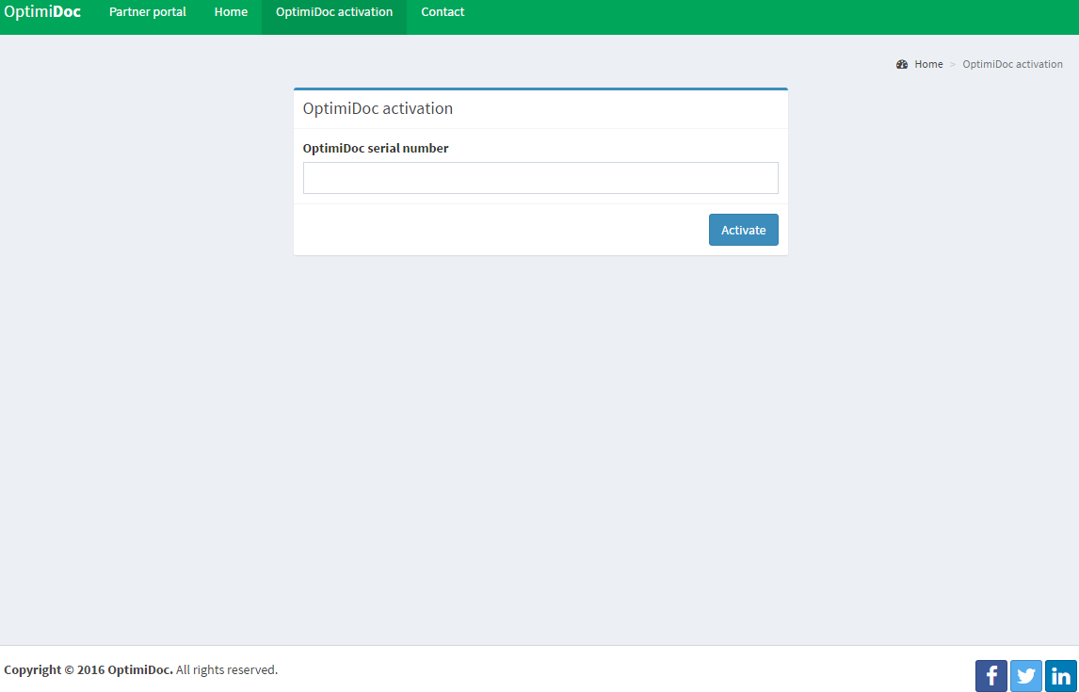Click the OptimiDoc activation panel heading
The image size is (1079, 692).
(x=378, y=108)
